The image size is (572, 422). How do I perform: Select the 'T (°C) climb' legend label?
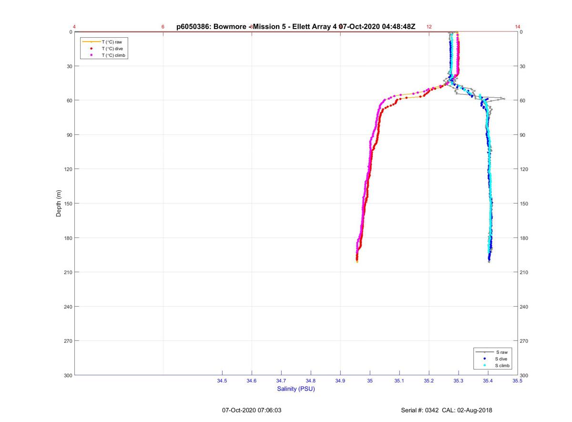(x=114, y=55)
